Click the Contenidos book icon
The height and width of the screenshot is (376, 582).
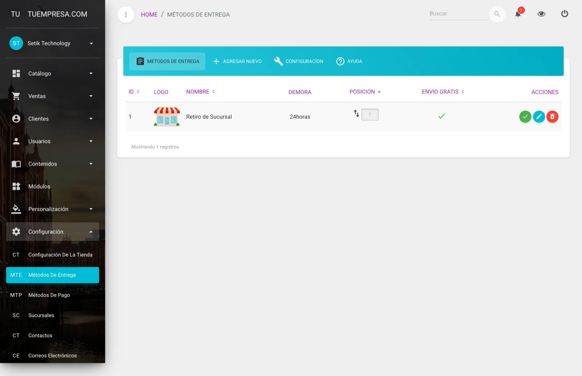(x=16, y=164)
